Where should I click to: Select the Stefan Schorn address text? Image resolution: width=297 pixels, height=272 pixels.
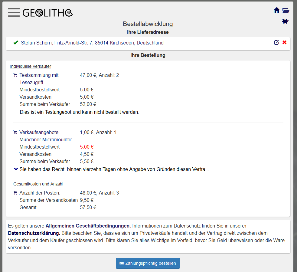(x=92, y=43)
